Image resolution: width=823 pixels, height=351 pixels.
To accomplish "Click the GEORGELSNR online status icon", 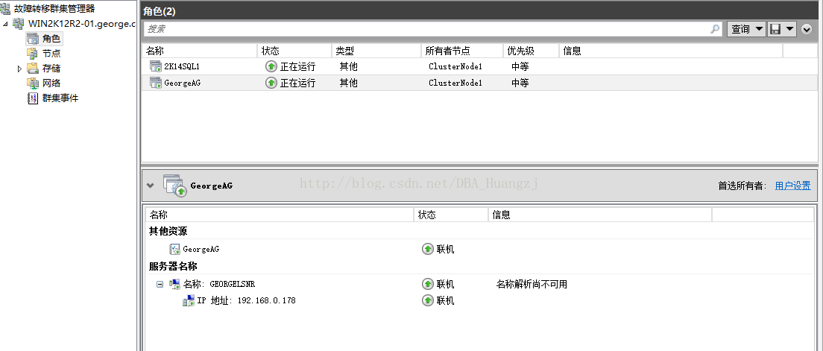I will [x=428, y=285].
